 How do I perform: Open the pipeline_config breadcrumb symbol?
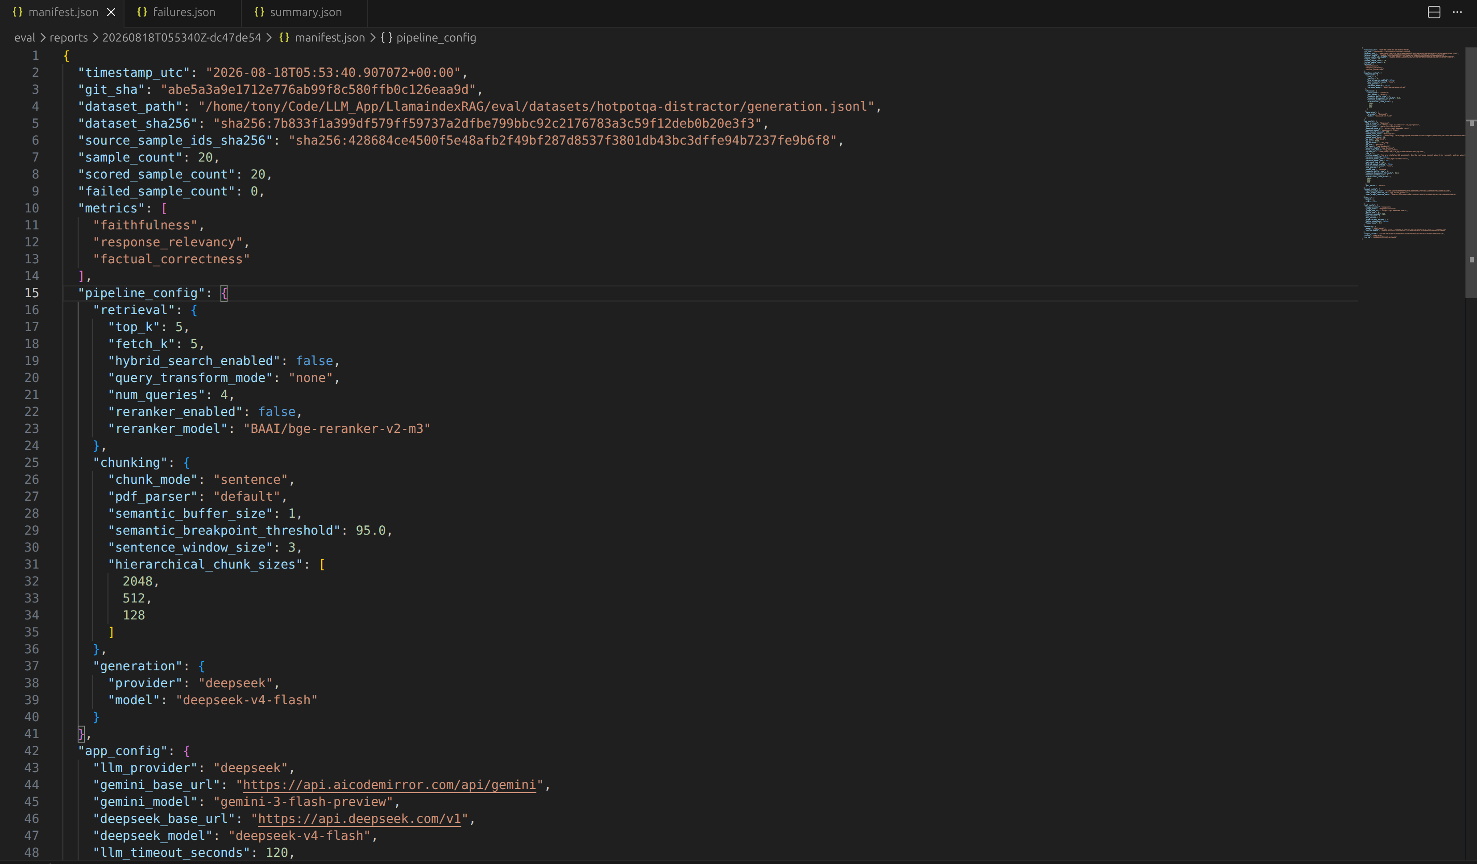[x=436, y=37]
